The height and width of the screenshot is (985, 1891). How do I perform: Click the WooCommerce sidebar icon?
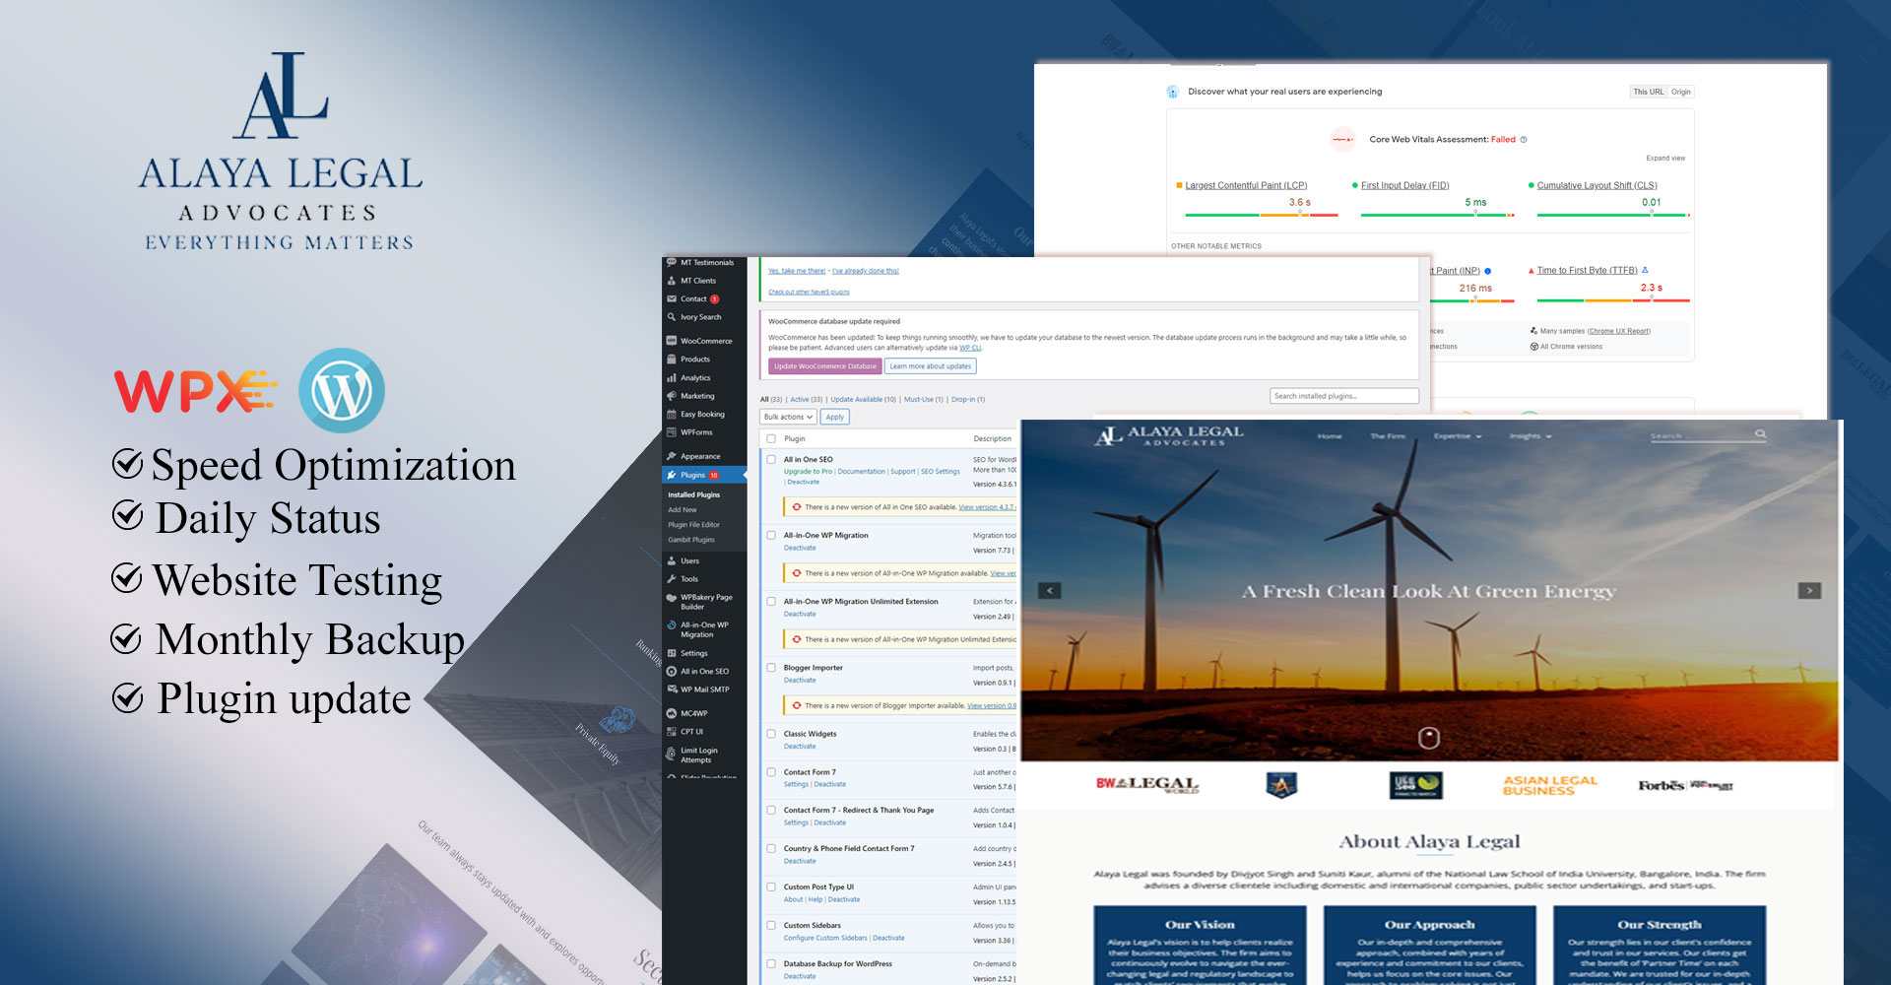672,341
